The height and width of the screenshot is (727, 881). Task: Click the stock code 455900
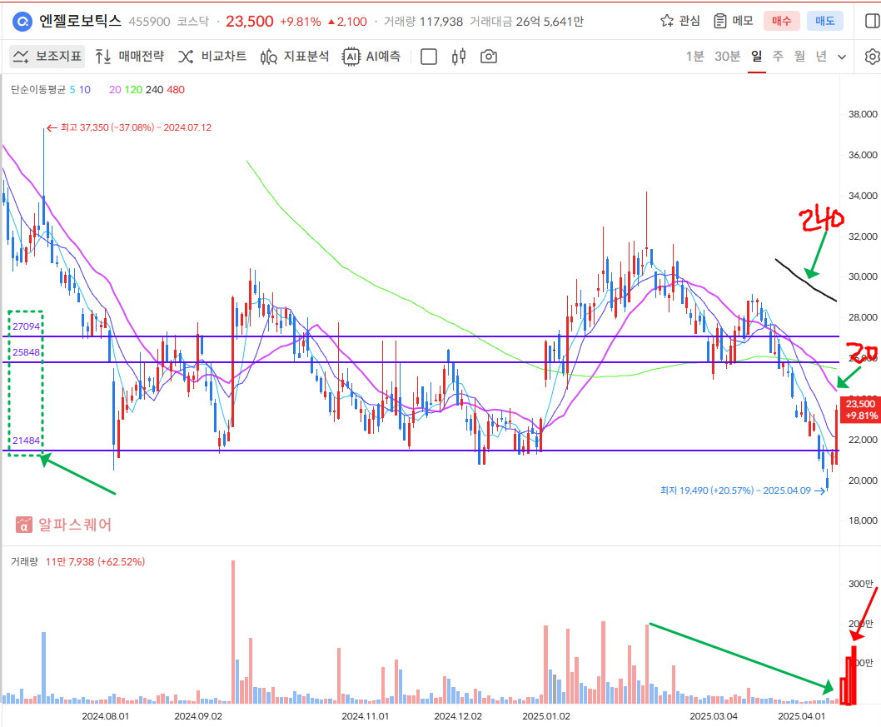coord(149,22)
